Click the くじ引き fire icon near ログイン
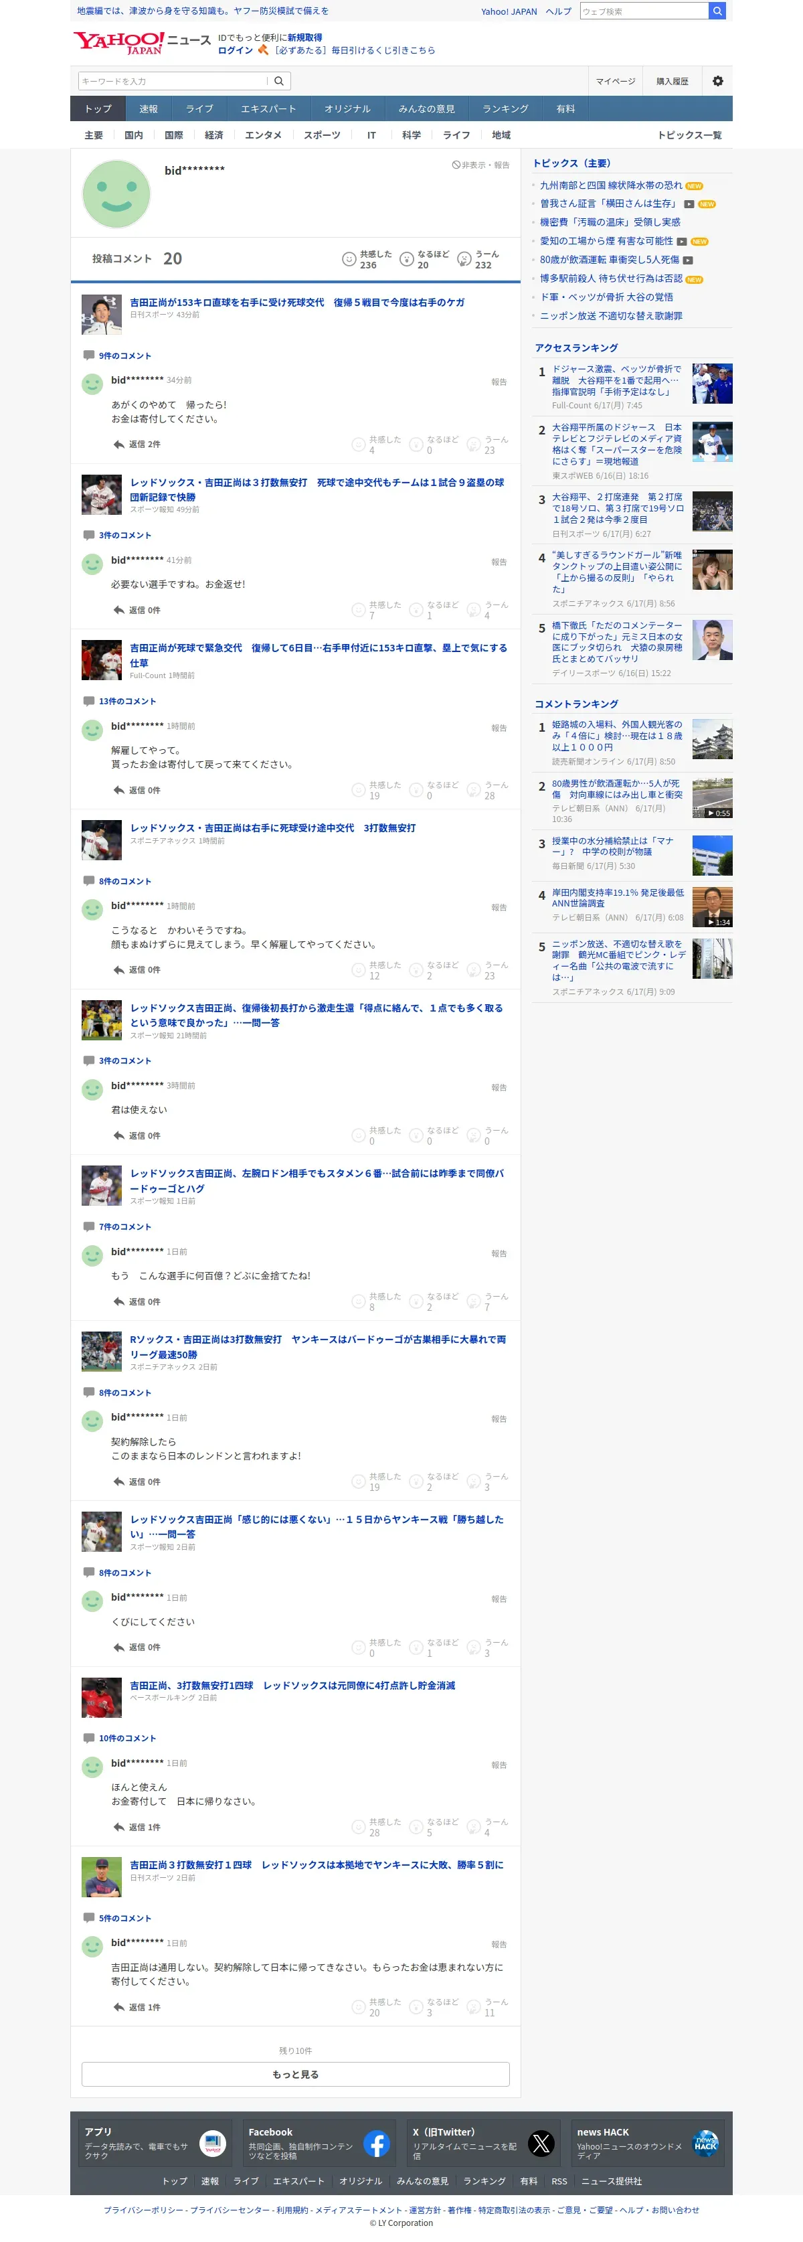The width and height of the screenshot is (803, 2242). pyautogui.click(x=263, y=50)
